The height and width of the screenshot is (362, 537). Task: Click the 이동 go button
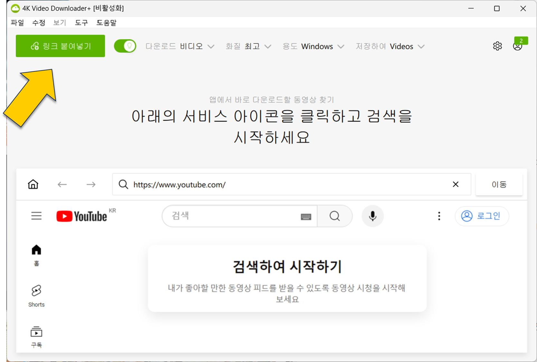(499, 184)
